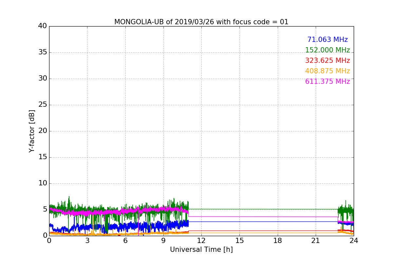Viewport: 393px width, 262px height.
Task: Click the Y-factor [dB] axis label
Action: (32, 131)
